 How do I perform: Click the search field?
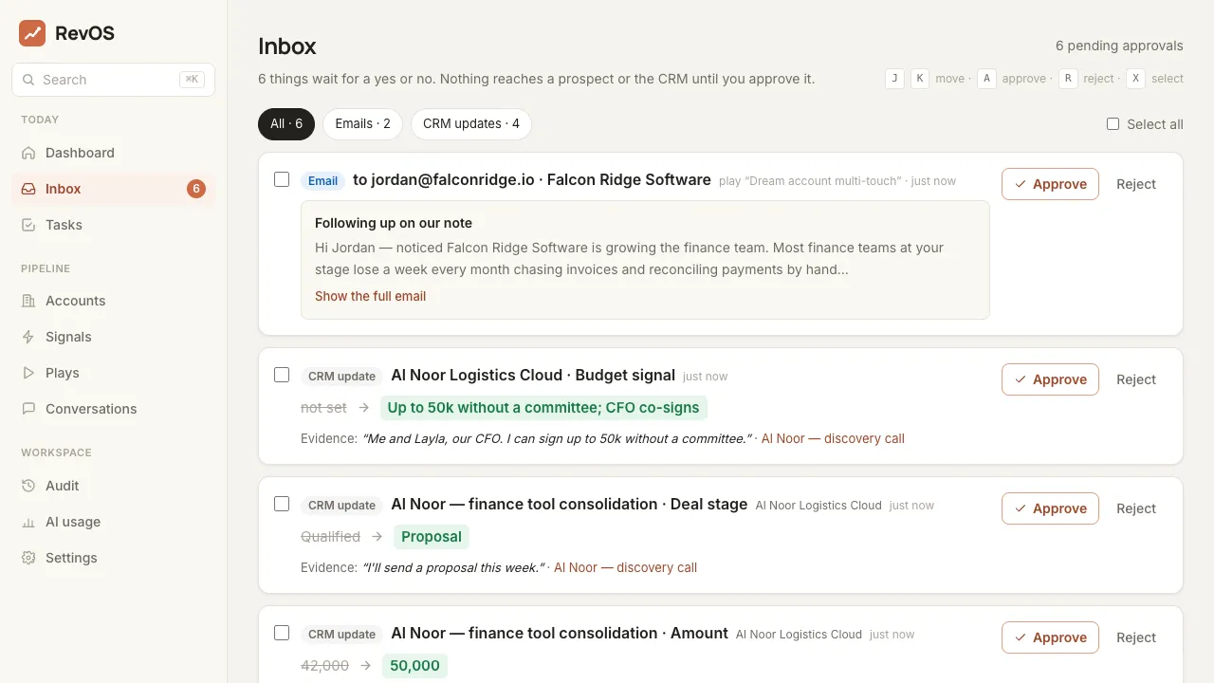pos(114,80)
